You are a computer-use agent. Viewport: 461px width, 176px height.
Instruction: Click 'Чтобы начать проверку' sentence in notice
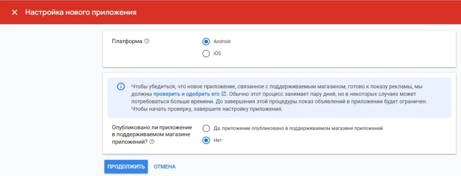point(206,109)
